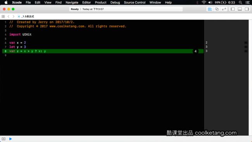Viewport: 252px width, 142px height.
Task: Click the 'Created by Jerry' comment line
Action: [x=42, y=22]
